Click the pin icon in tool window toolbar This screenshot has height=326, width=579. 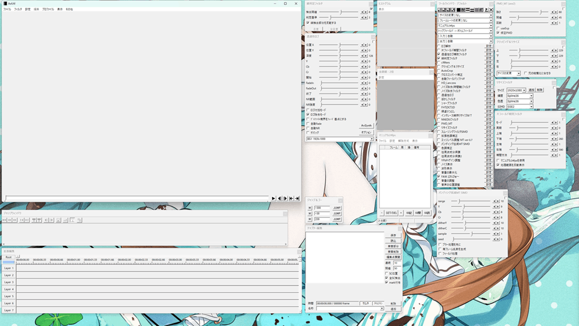tap(486, 10)
